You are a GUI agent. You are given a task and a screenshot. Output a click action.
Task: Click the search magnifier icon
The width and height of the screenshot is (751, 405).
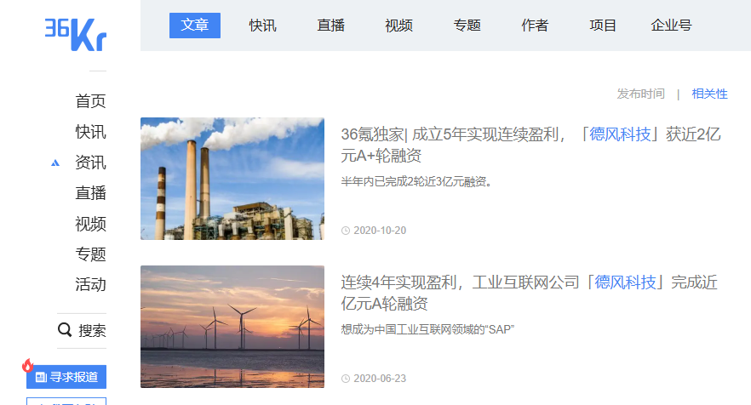(x=65, y=330)
